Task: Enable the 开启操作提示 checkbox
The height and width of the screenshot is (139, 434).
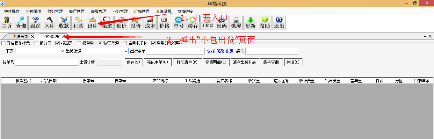Action: 4,43
